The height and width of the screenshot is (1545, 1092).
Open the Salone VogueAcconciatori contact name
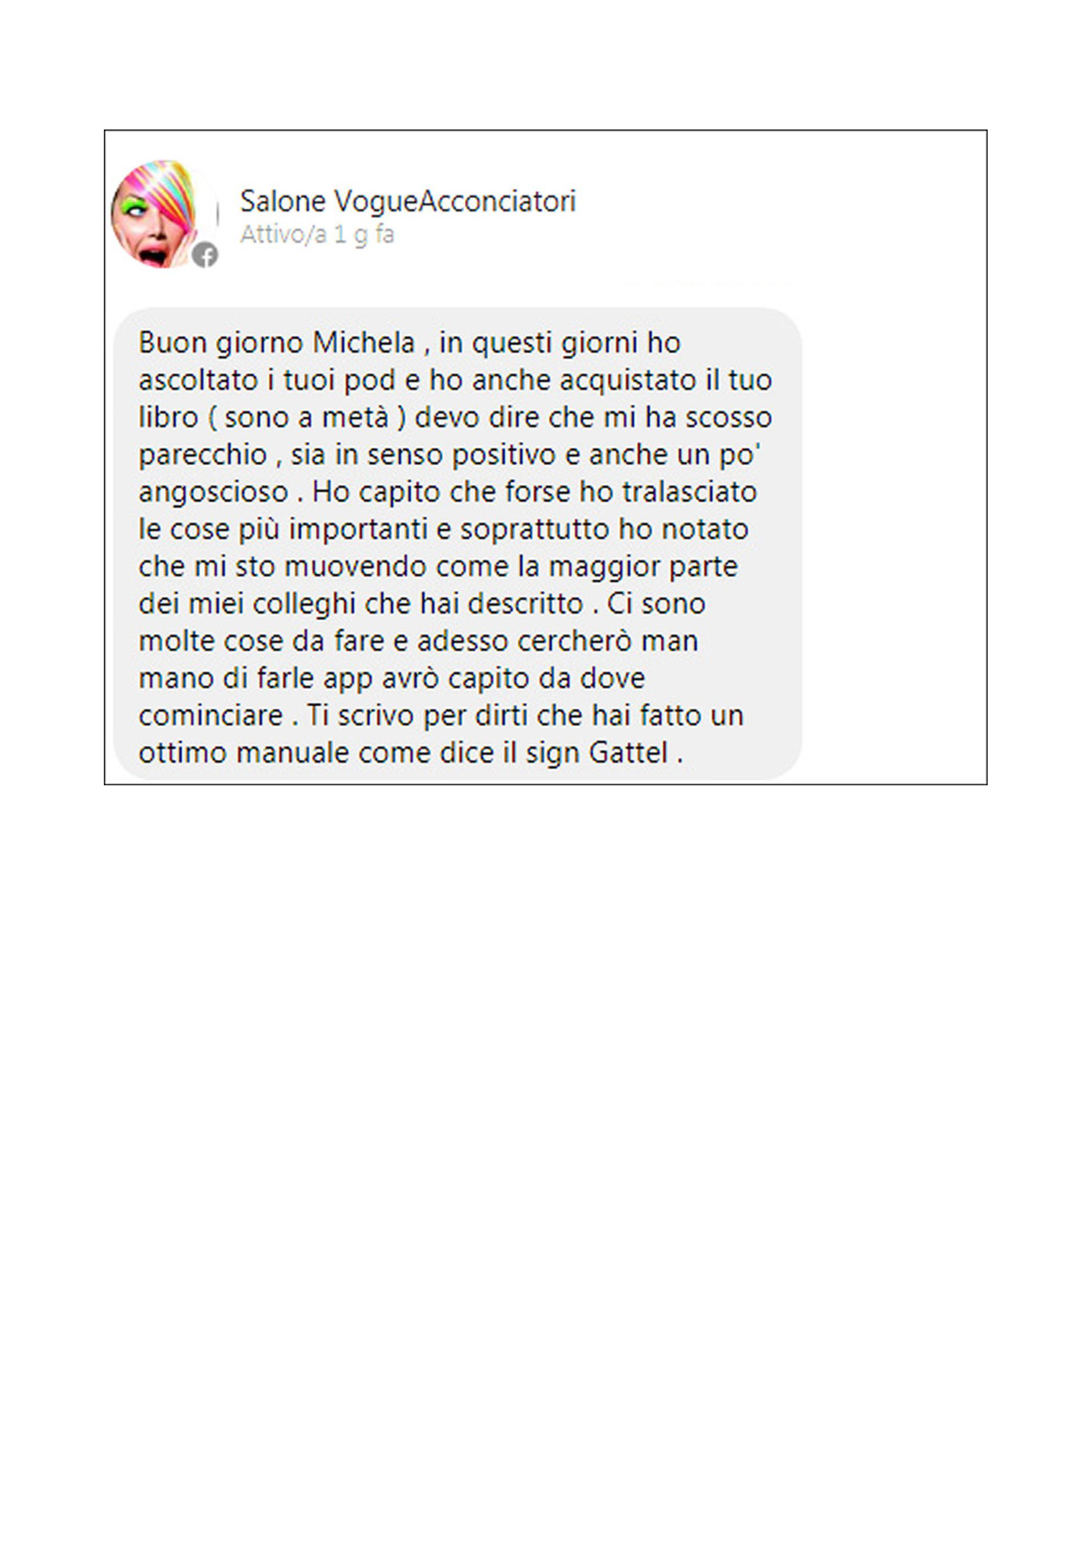tap(408, 201)
